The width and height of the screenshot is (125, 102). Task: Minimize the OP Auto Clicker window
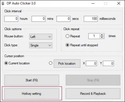click(93, 3)
